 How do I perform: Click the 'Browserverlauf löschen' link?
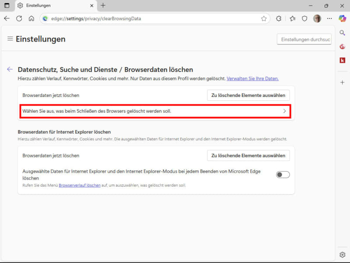(80, 185)
